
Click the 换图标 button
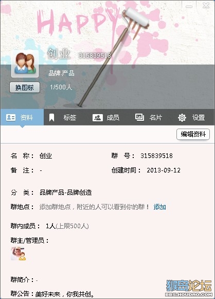tap(25, 87)
